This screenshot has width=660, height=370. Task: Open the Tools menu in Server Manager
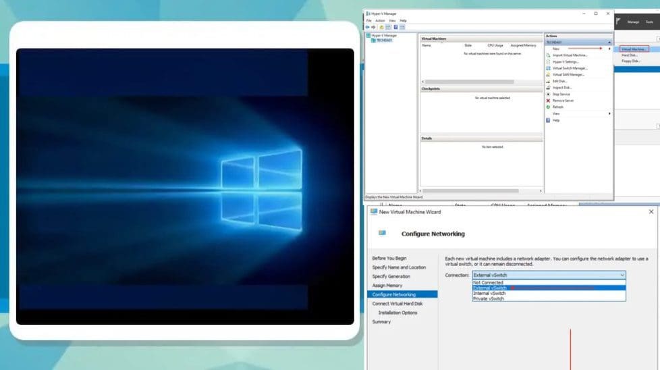pyautogui.click(x=649, y=22)
